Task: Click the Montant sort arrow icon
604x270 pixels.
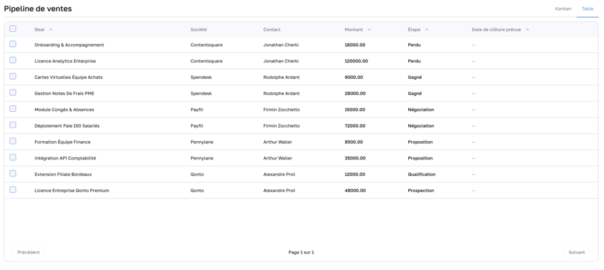Action: [x=369, y=29]
